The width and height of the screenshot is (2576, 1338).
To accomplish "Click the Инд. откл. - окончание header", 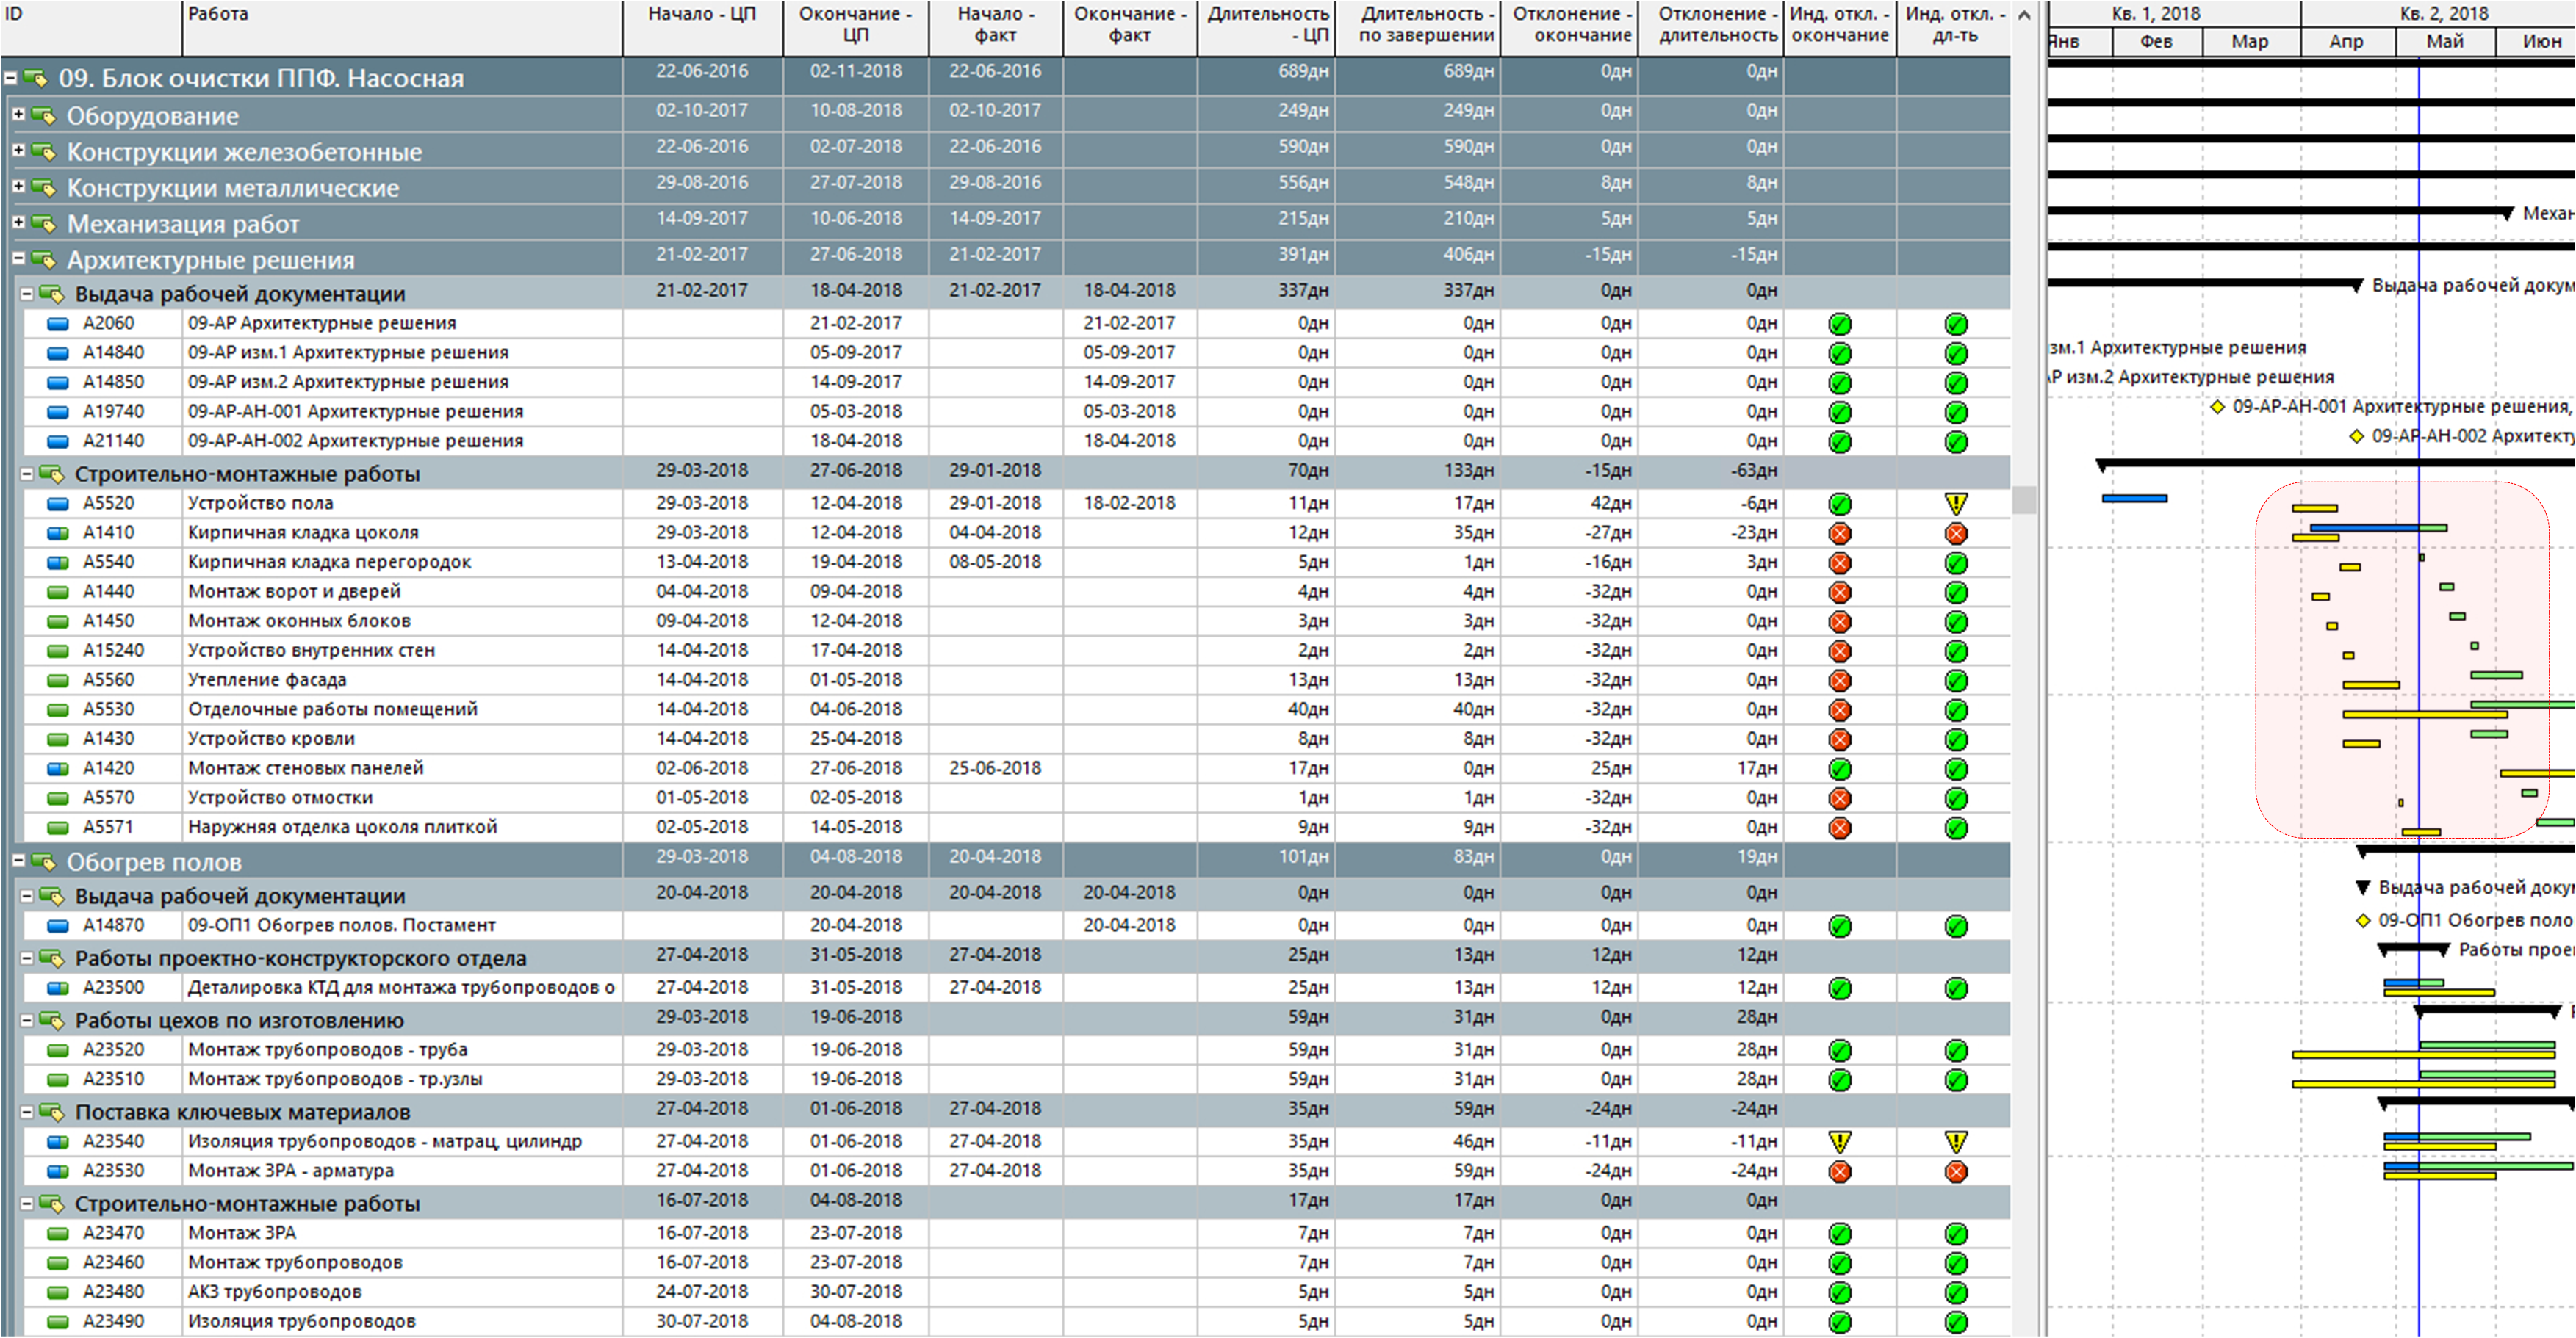I will [x=1840, y=27].
